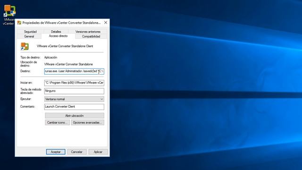Click the title bar icon of Propiedades dialog
Screen dimensions: 302x170
[x=19, y=23]
